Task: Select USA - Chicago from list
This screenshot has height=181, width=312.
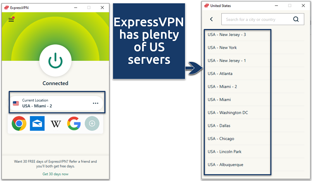Action: pyautogui.click(x=221, y=138)
